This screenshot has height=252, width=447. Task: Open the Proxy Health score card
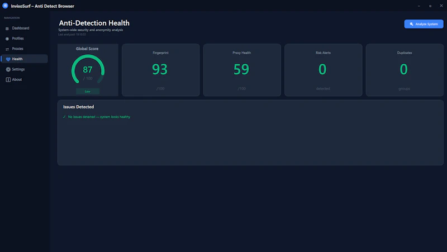(242, 70)
